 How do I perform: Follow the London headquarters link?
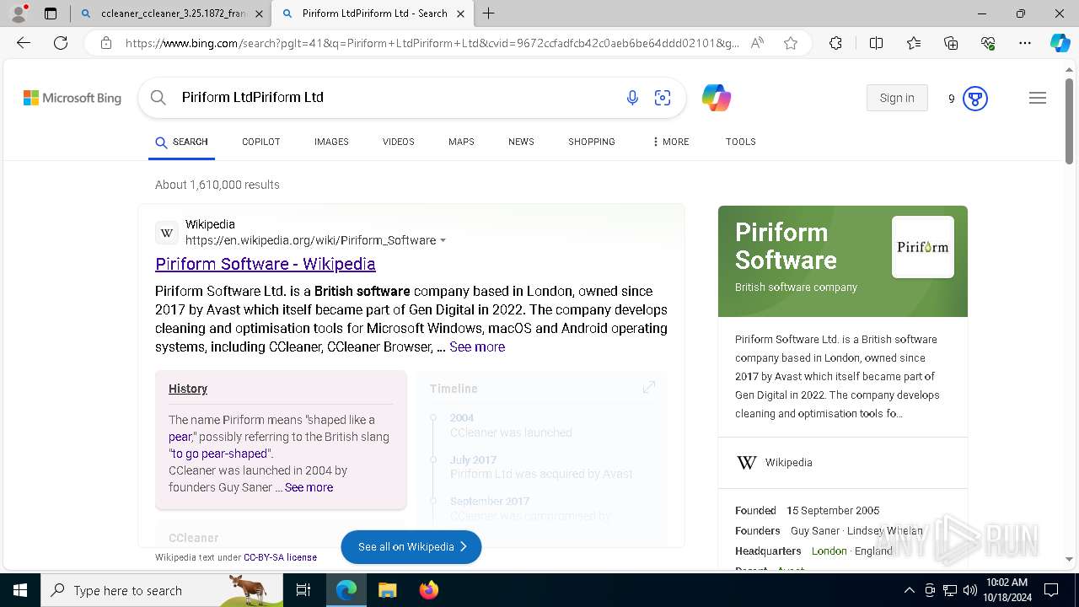(829, 551)
